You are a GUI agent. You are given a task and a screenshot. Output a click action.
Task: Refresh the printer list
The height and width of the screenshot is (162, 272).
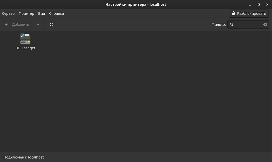52,24
